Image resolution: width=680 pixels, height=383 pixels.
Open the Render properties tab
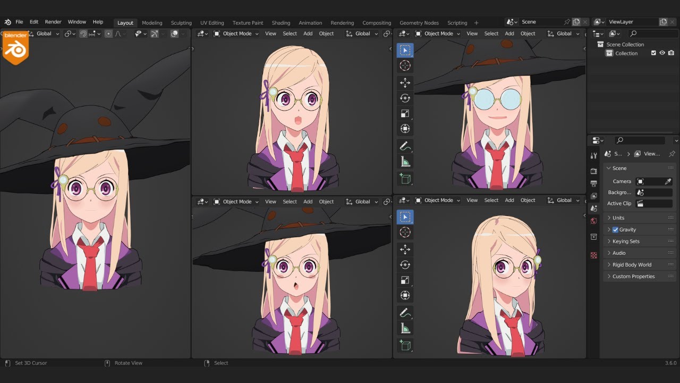pos(594,171)
